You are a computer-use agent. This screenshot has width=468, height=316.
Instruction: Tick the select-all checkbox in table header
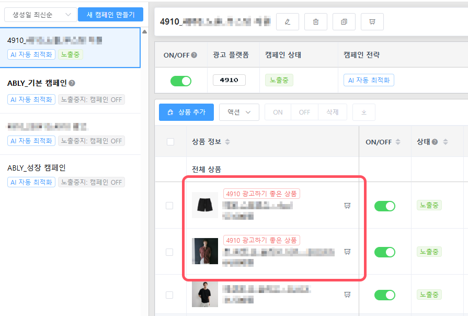tap(170, 142)
